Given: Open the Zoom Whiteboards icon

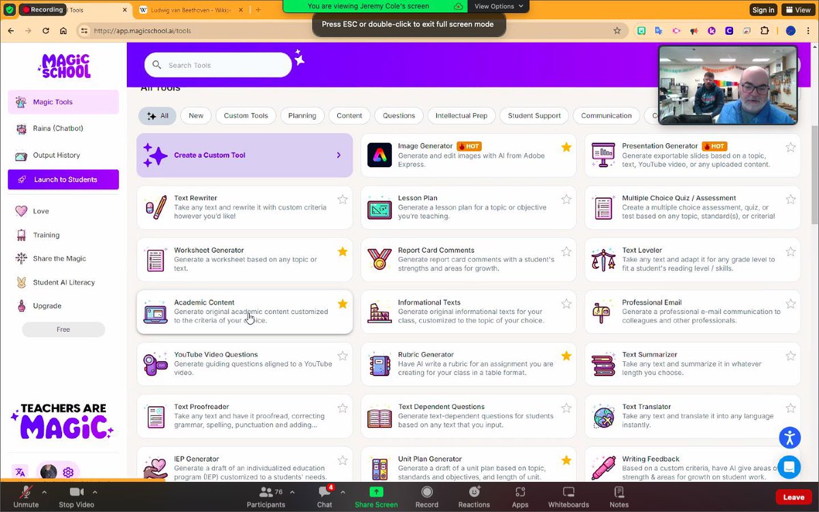Looking at the screenshot, I should (569, 492).
